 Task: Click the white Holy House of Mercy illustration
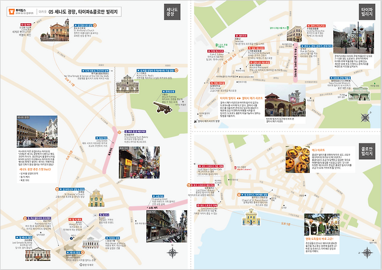90,243
